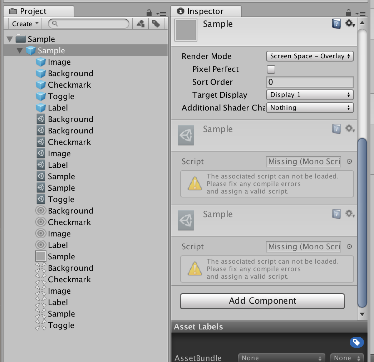374x362 pixels.
Task: Click the Inspector vertical scrollbar thumb
Action: coord(362,223)
